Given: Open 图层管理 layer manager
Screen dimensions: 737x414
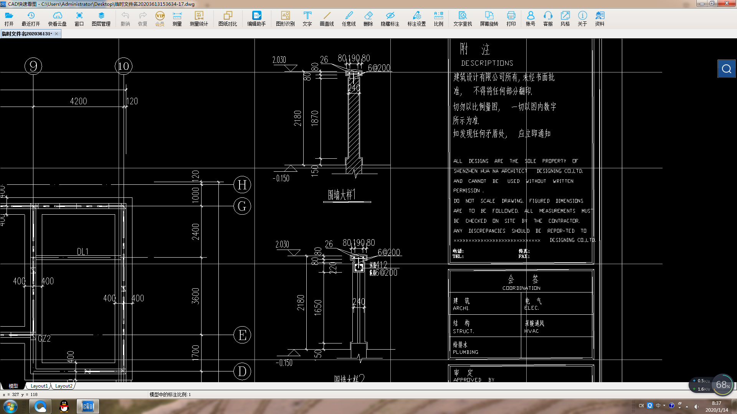Looking at the screenshot, I should click(101, 18).
